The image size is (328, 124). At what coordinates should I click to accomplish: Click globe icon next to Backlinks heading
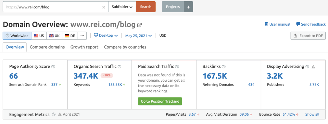point(224,67)
